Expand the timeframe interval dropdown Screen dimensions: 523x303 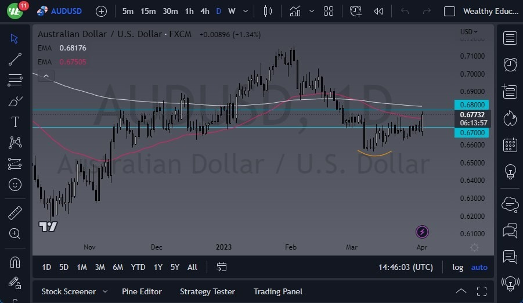[246, 12]
